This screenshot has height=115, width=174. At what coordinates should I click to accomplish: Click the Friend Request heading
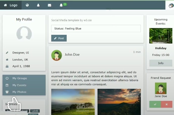coord(161,78)
